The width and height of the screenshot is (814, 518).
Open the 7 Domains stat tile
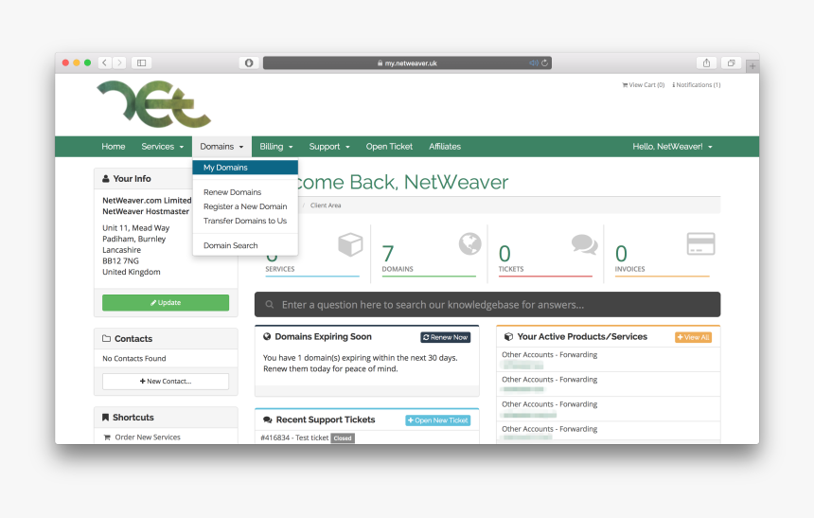point(429,255)
